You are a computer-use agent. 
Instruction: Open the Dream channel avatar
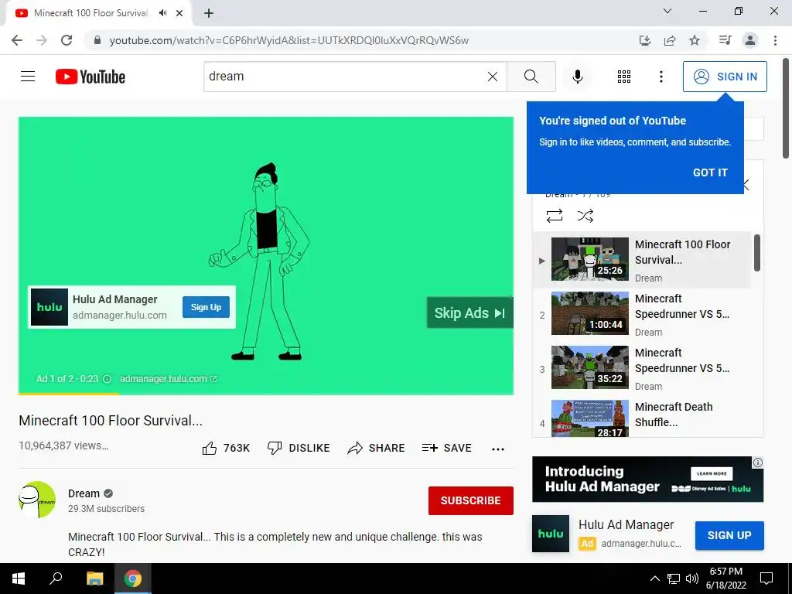(37, 500)
